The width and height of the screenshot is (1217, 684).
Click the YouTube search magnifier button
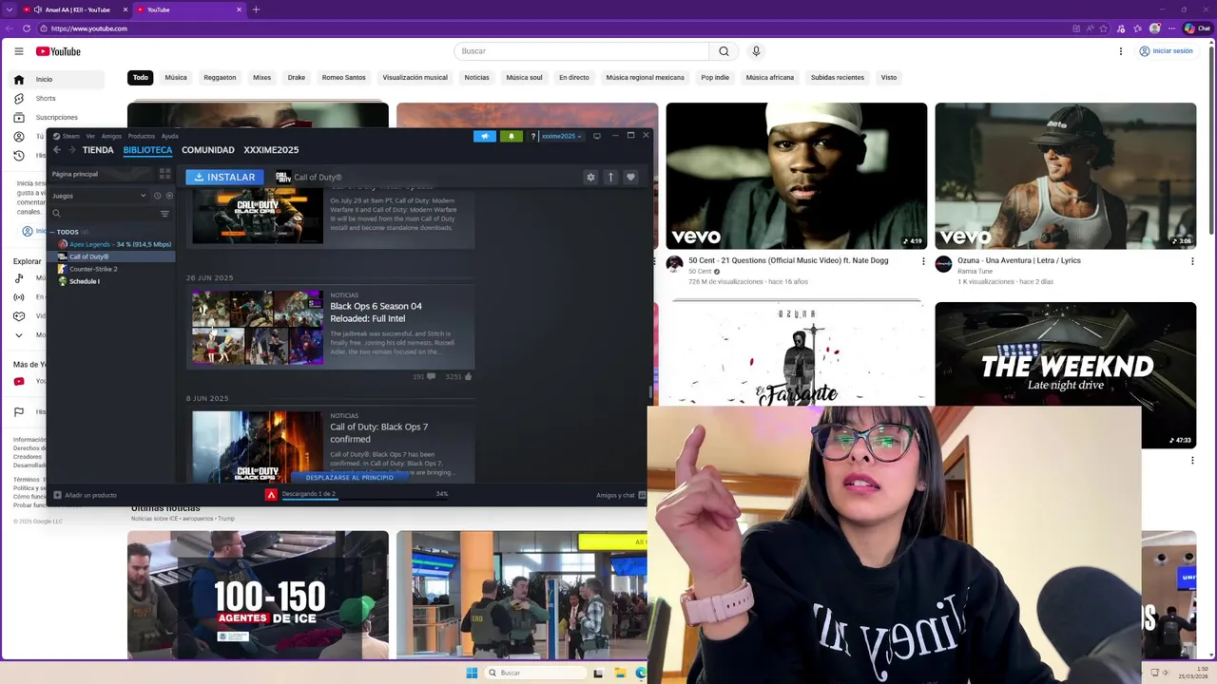pyautogui.click(x=724, y=51)
